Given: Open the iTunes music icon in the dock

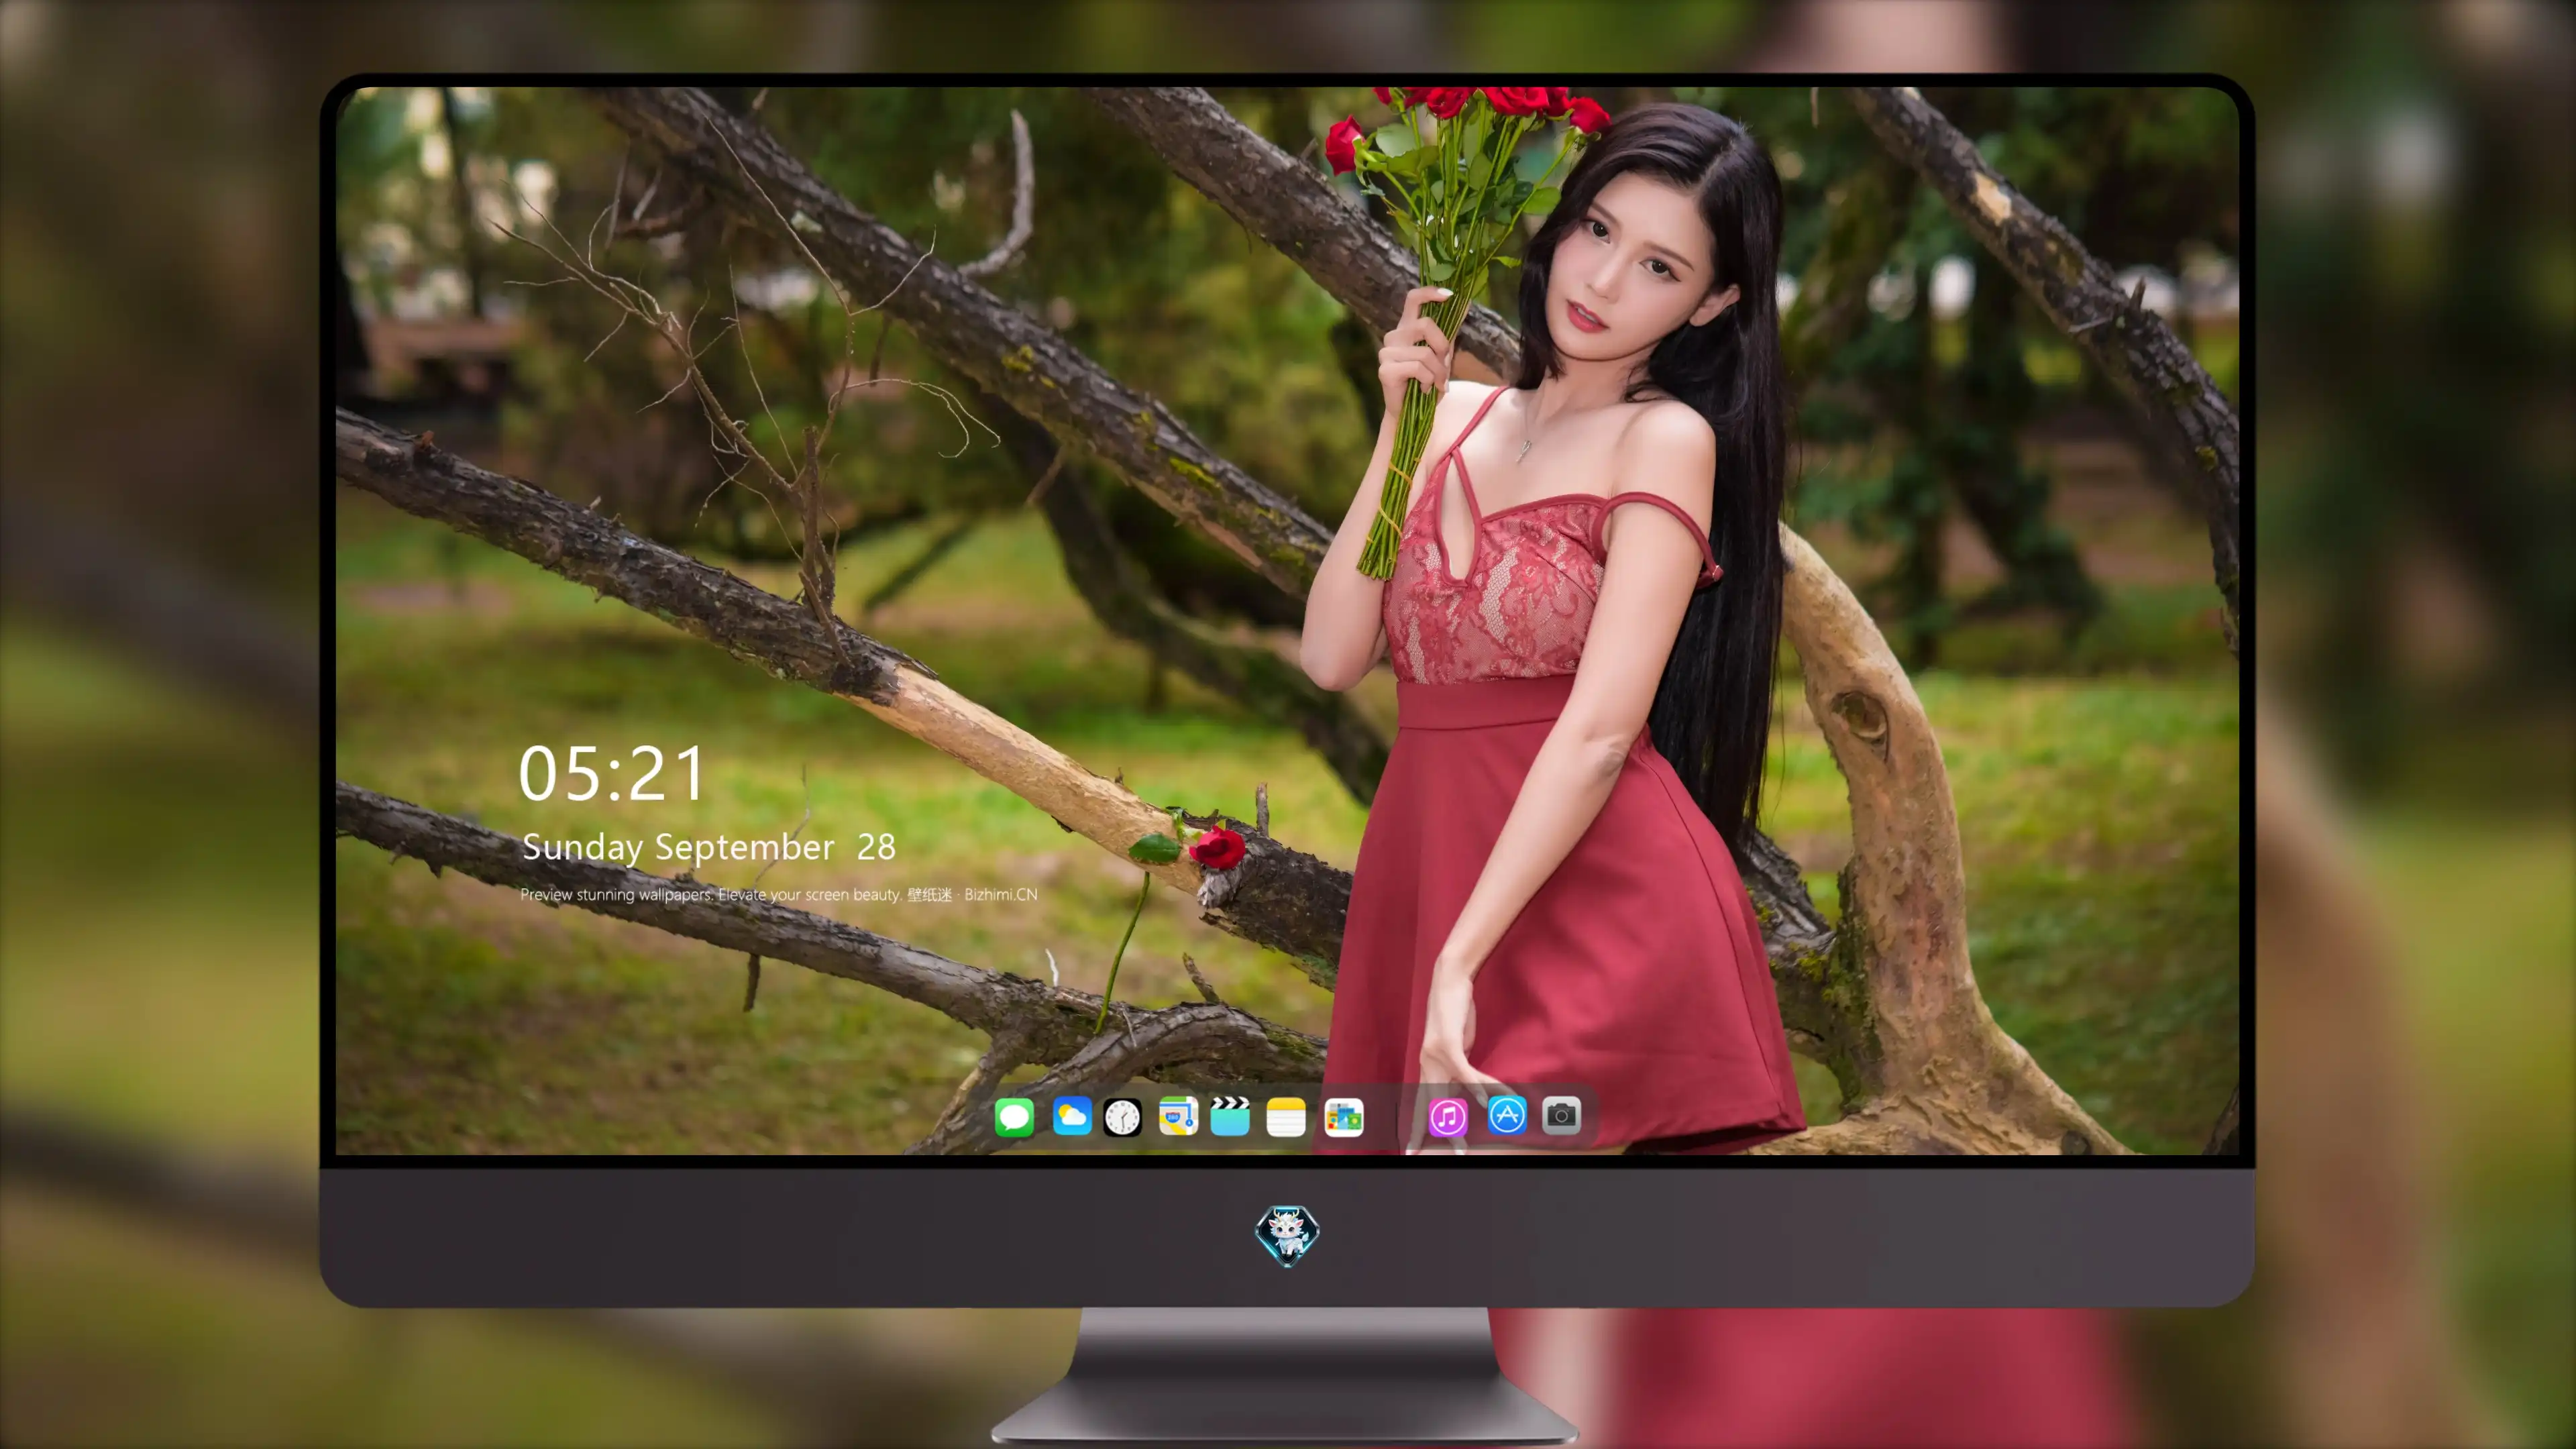Looking at the screenshot, I should pos(1447,1116).
